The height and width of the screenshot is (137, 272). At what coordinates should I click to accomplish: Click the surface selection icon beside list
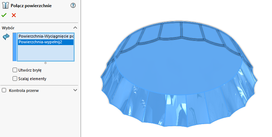pos(6,37)
